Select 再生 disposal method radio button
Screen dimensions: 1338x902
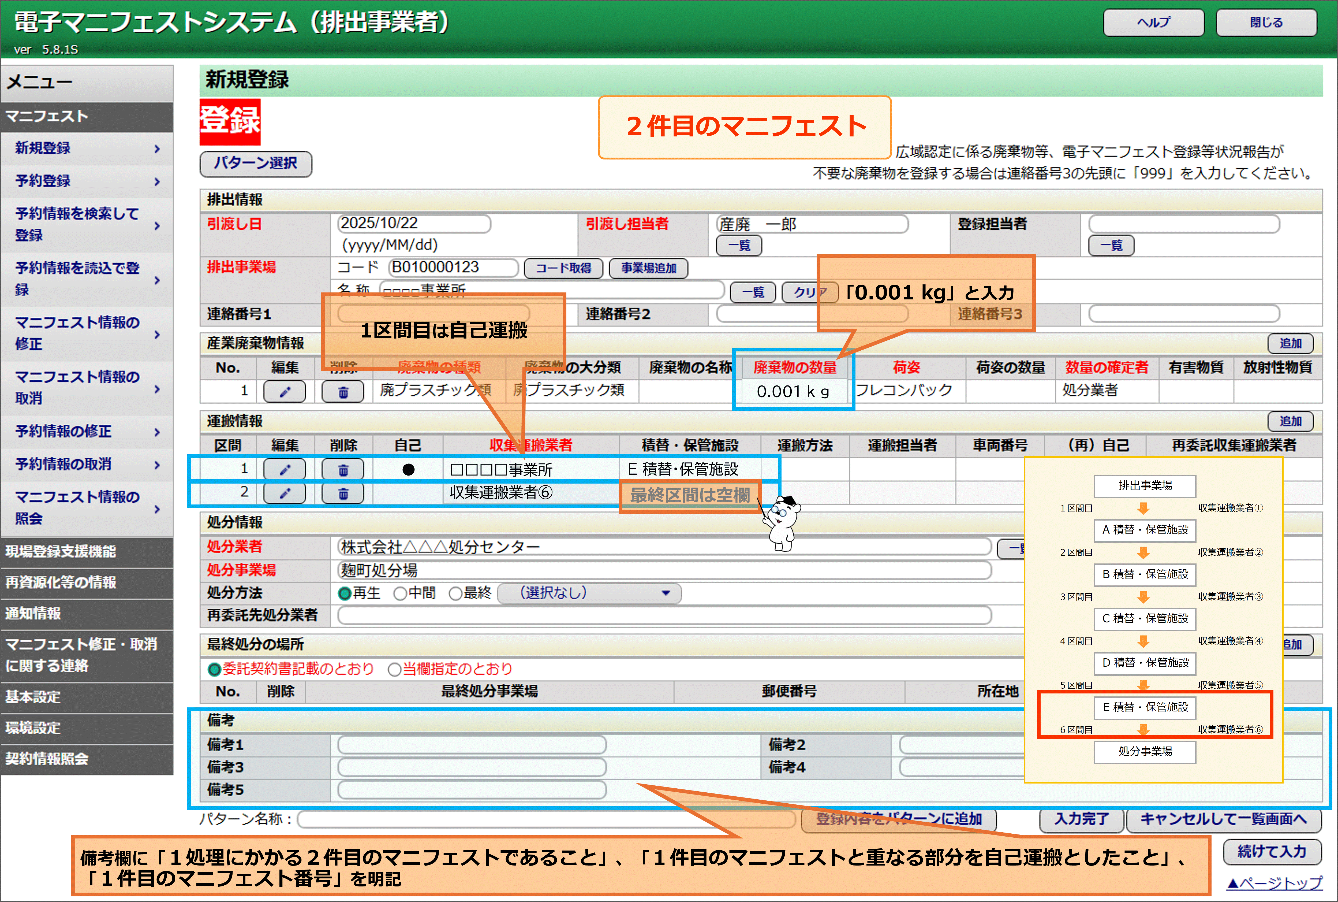coord(345,593)
